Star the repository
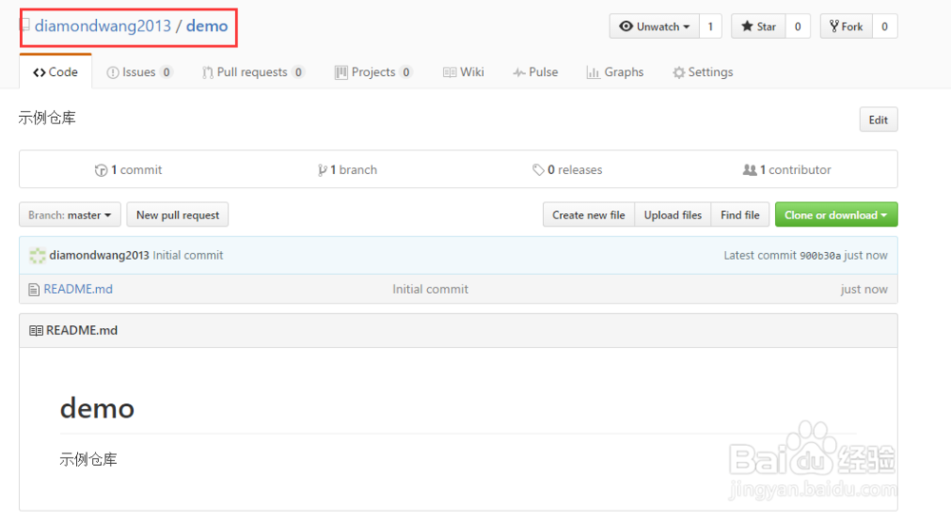Image resolution: width=951 pixels, height=522 pixels. point(759,27)
